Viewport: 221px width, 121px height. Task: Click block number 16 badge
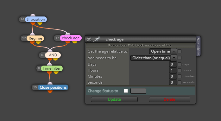[x=42, y=55]
